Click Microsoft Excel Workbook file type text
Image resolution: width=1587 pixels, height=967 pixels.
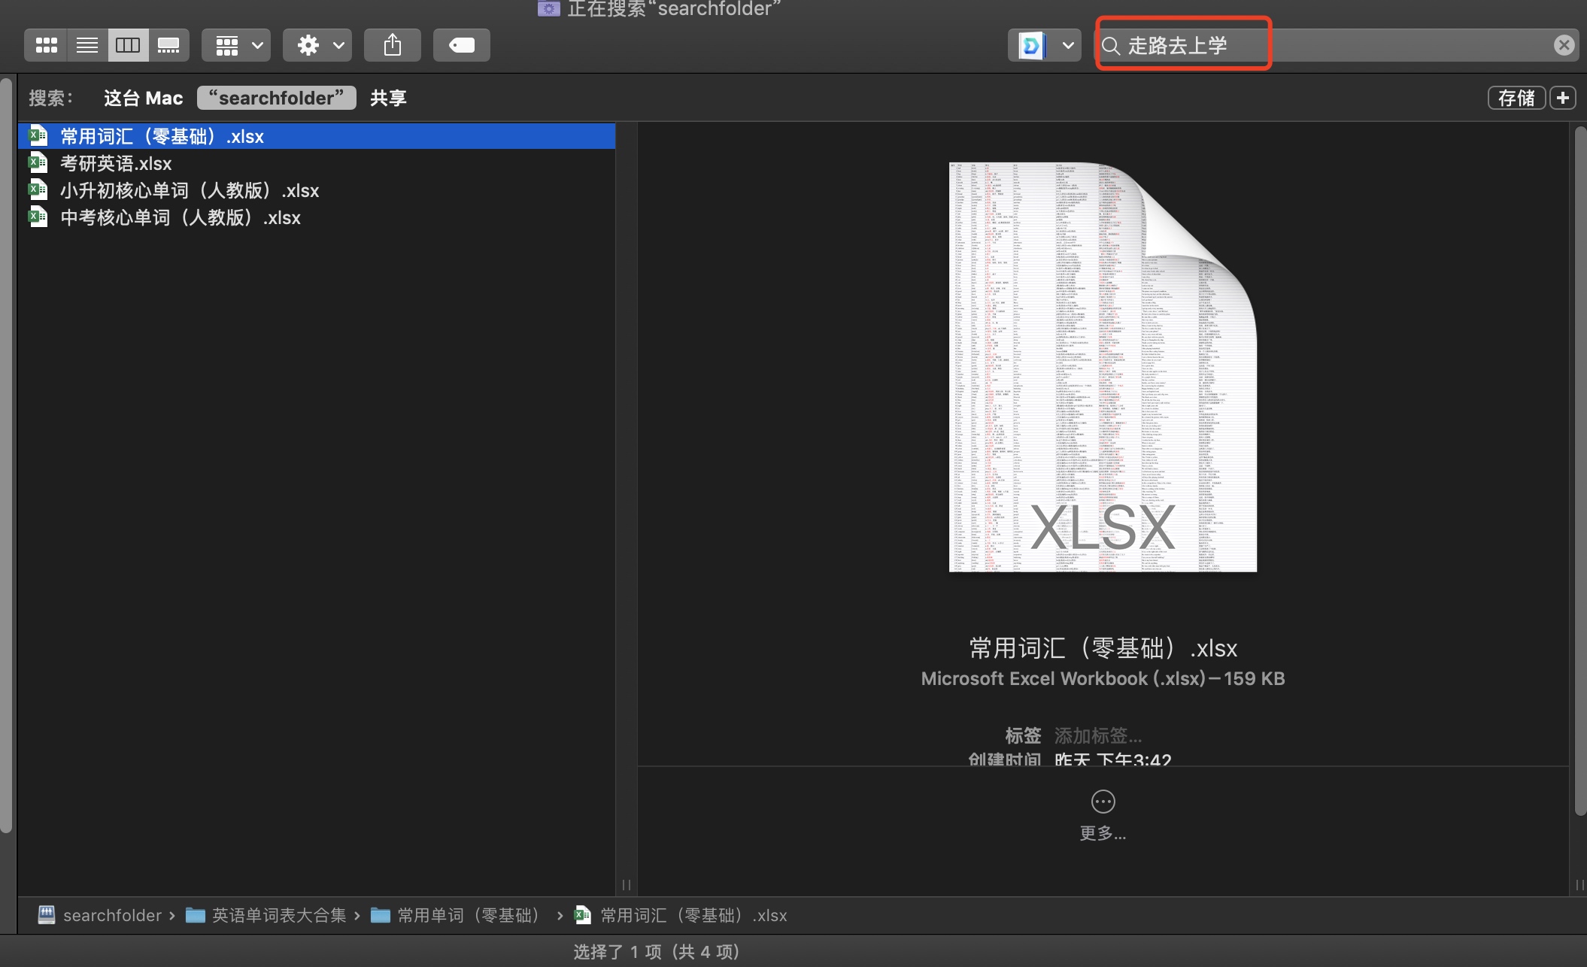[x=1103, y=678]
